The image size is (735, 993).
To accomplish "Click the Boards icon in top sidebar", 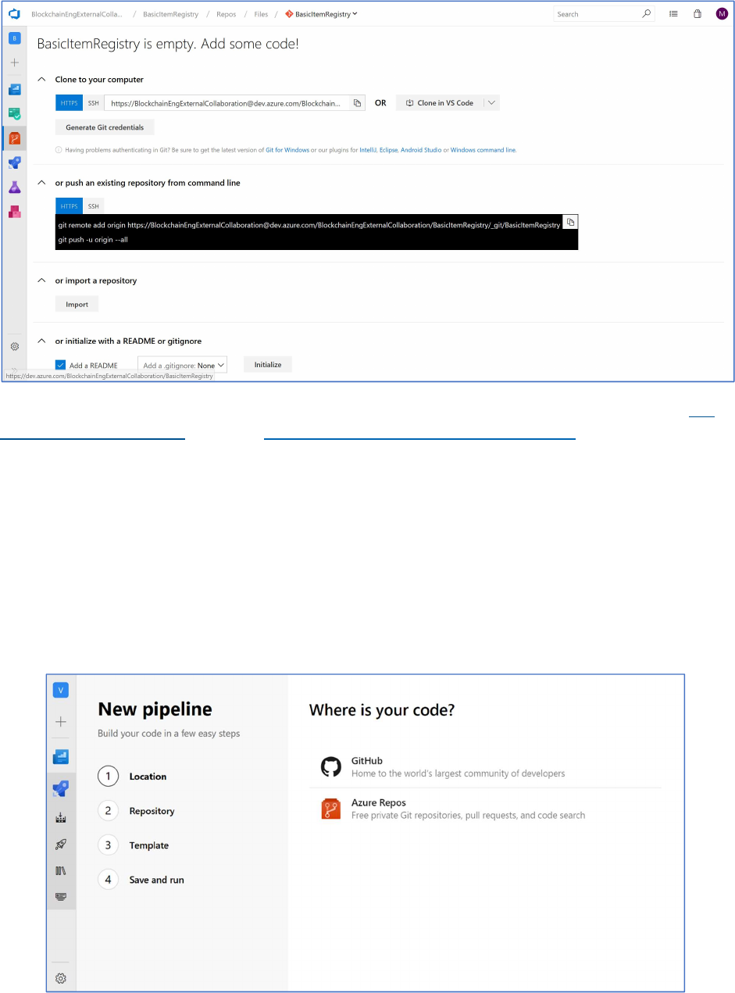I will tap(14, 114).
